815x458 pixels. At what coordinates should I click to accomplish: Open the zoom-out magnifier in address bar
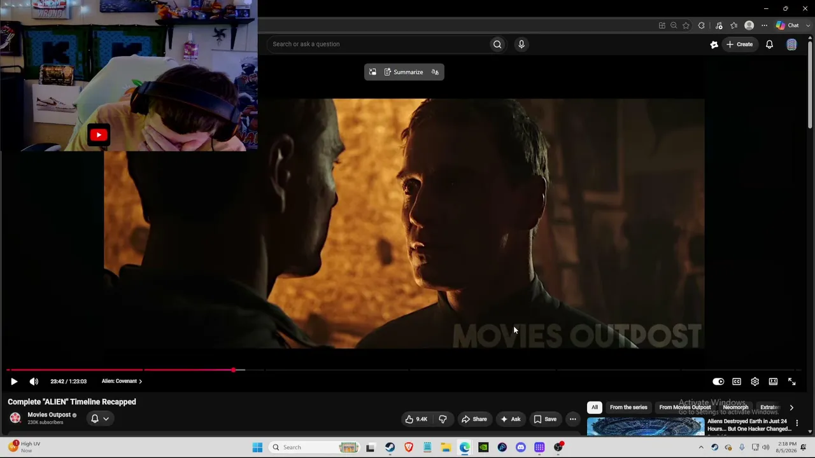674,25
